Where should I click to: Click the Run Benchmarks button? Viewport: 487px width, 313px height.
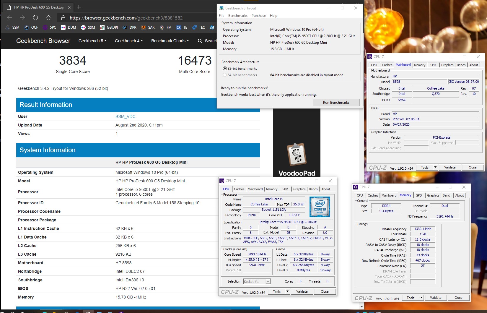[336, 103]
